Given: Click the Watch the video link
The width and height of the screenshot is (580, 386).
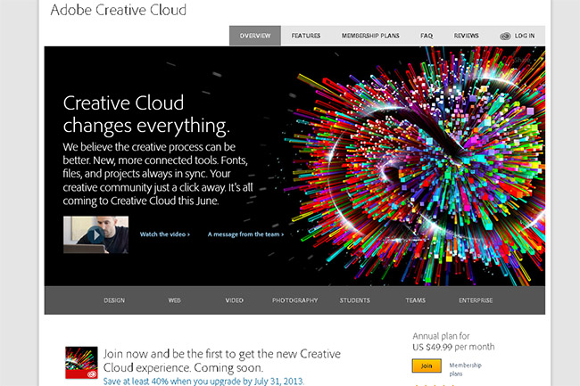Looking at the screenshot, I should [164, 234].
